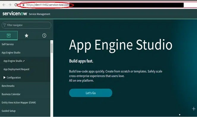Click the ServiceNow logo
Image resolution: width=197 pixels, height=117 pixels.
pyautogui.click(x=15, y=14)
